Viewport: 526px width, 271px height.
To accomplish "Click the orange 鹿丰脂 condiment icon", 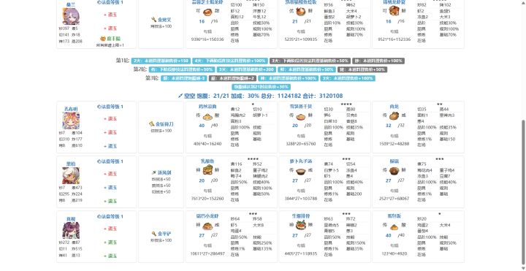I will [x=103, y=39].
